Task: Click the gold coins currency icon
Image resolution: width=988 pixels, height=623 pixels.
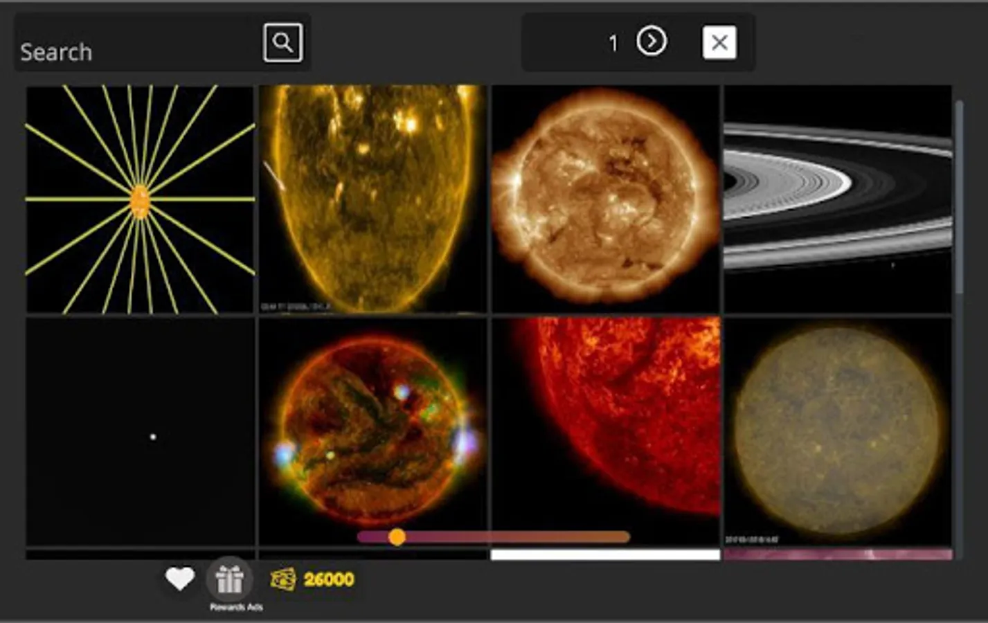Action: [283, 579]
